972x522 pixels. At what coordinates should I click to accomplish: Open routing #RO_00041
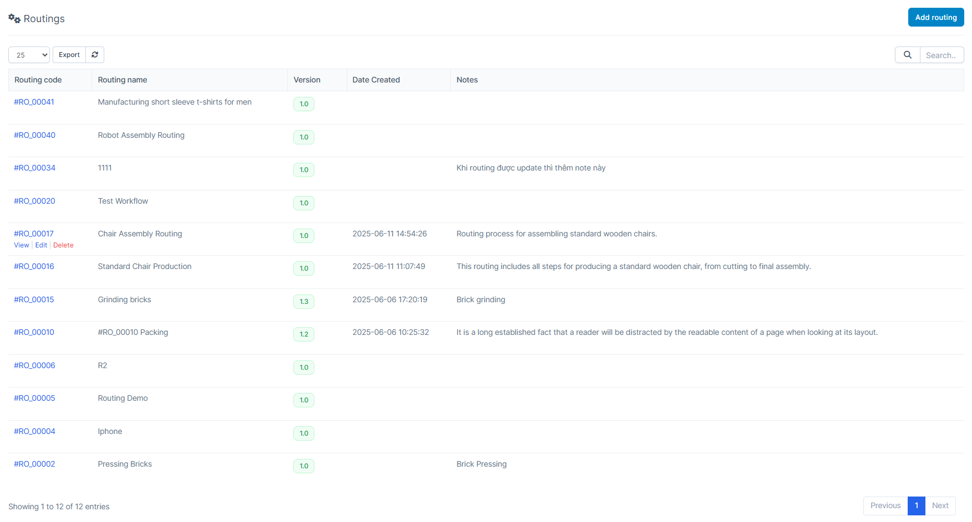[x=34, y=102]
